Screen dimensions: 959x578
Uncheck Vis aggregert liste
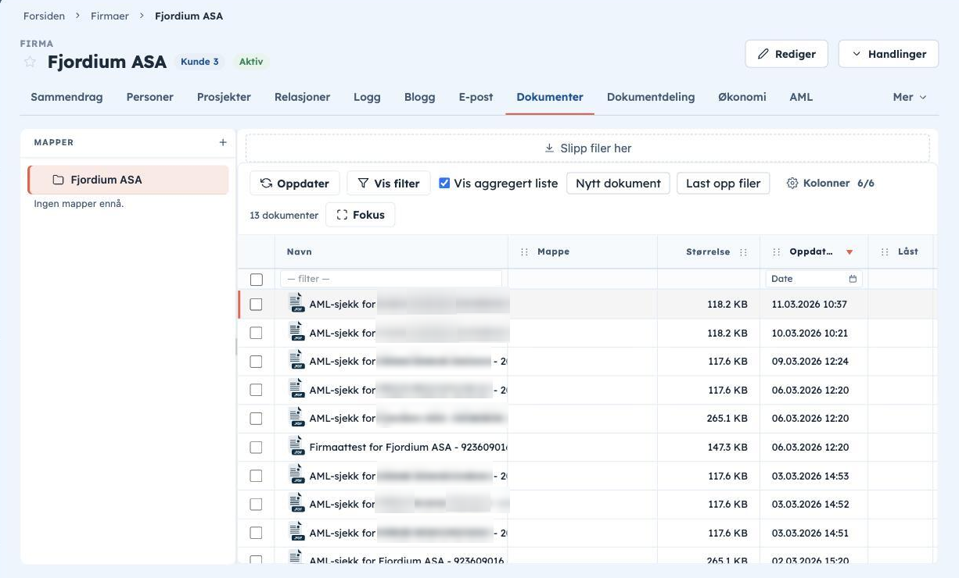[x=444, y=183]
